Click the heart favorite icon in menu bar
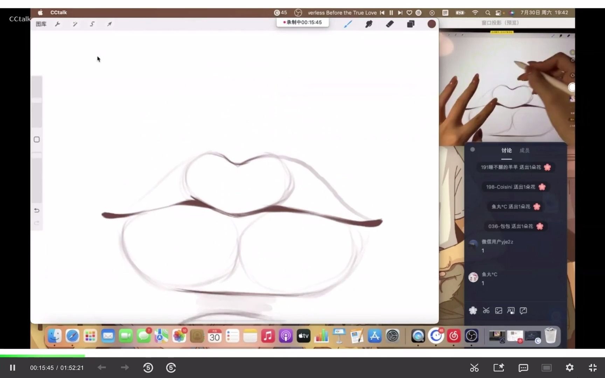This screenshot has width=605, height=378. [x=409, y=13]
